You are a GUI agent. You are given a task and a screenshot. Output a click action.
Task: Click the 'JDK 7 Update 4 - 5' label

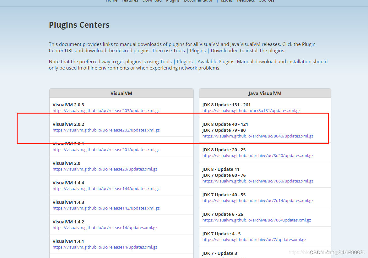coord(222,234)
